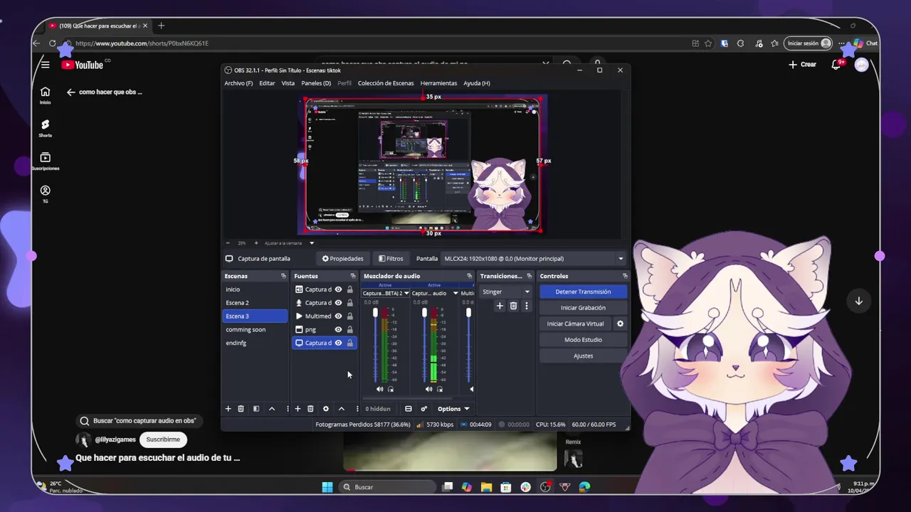Open Escenas toolbar overflow menu
The width and height of the screenshot is (911, 512).
point(288,409)
